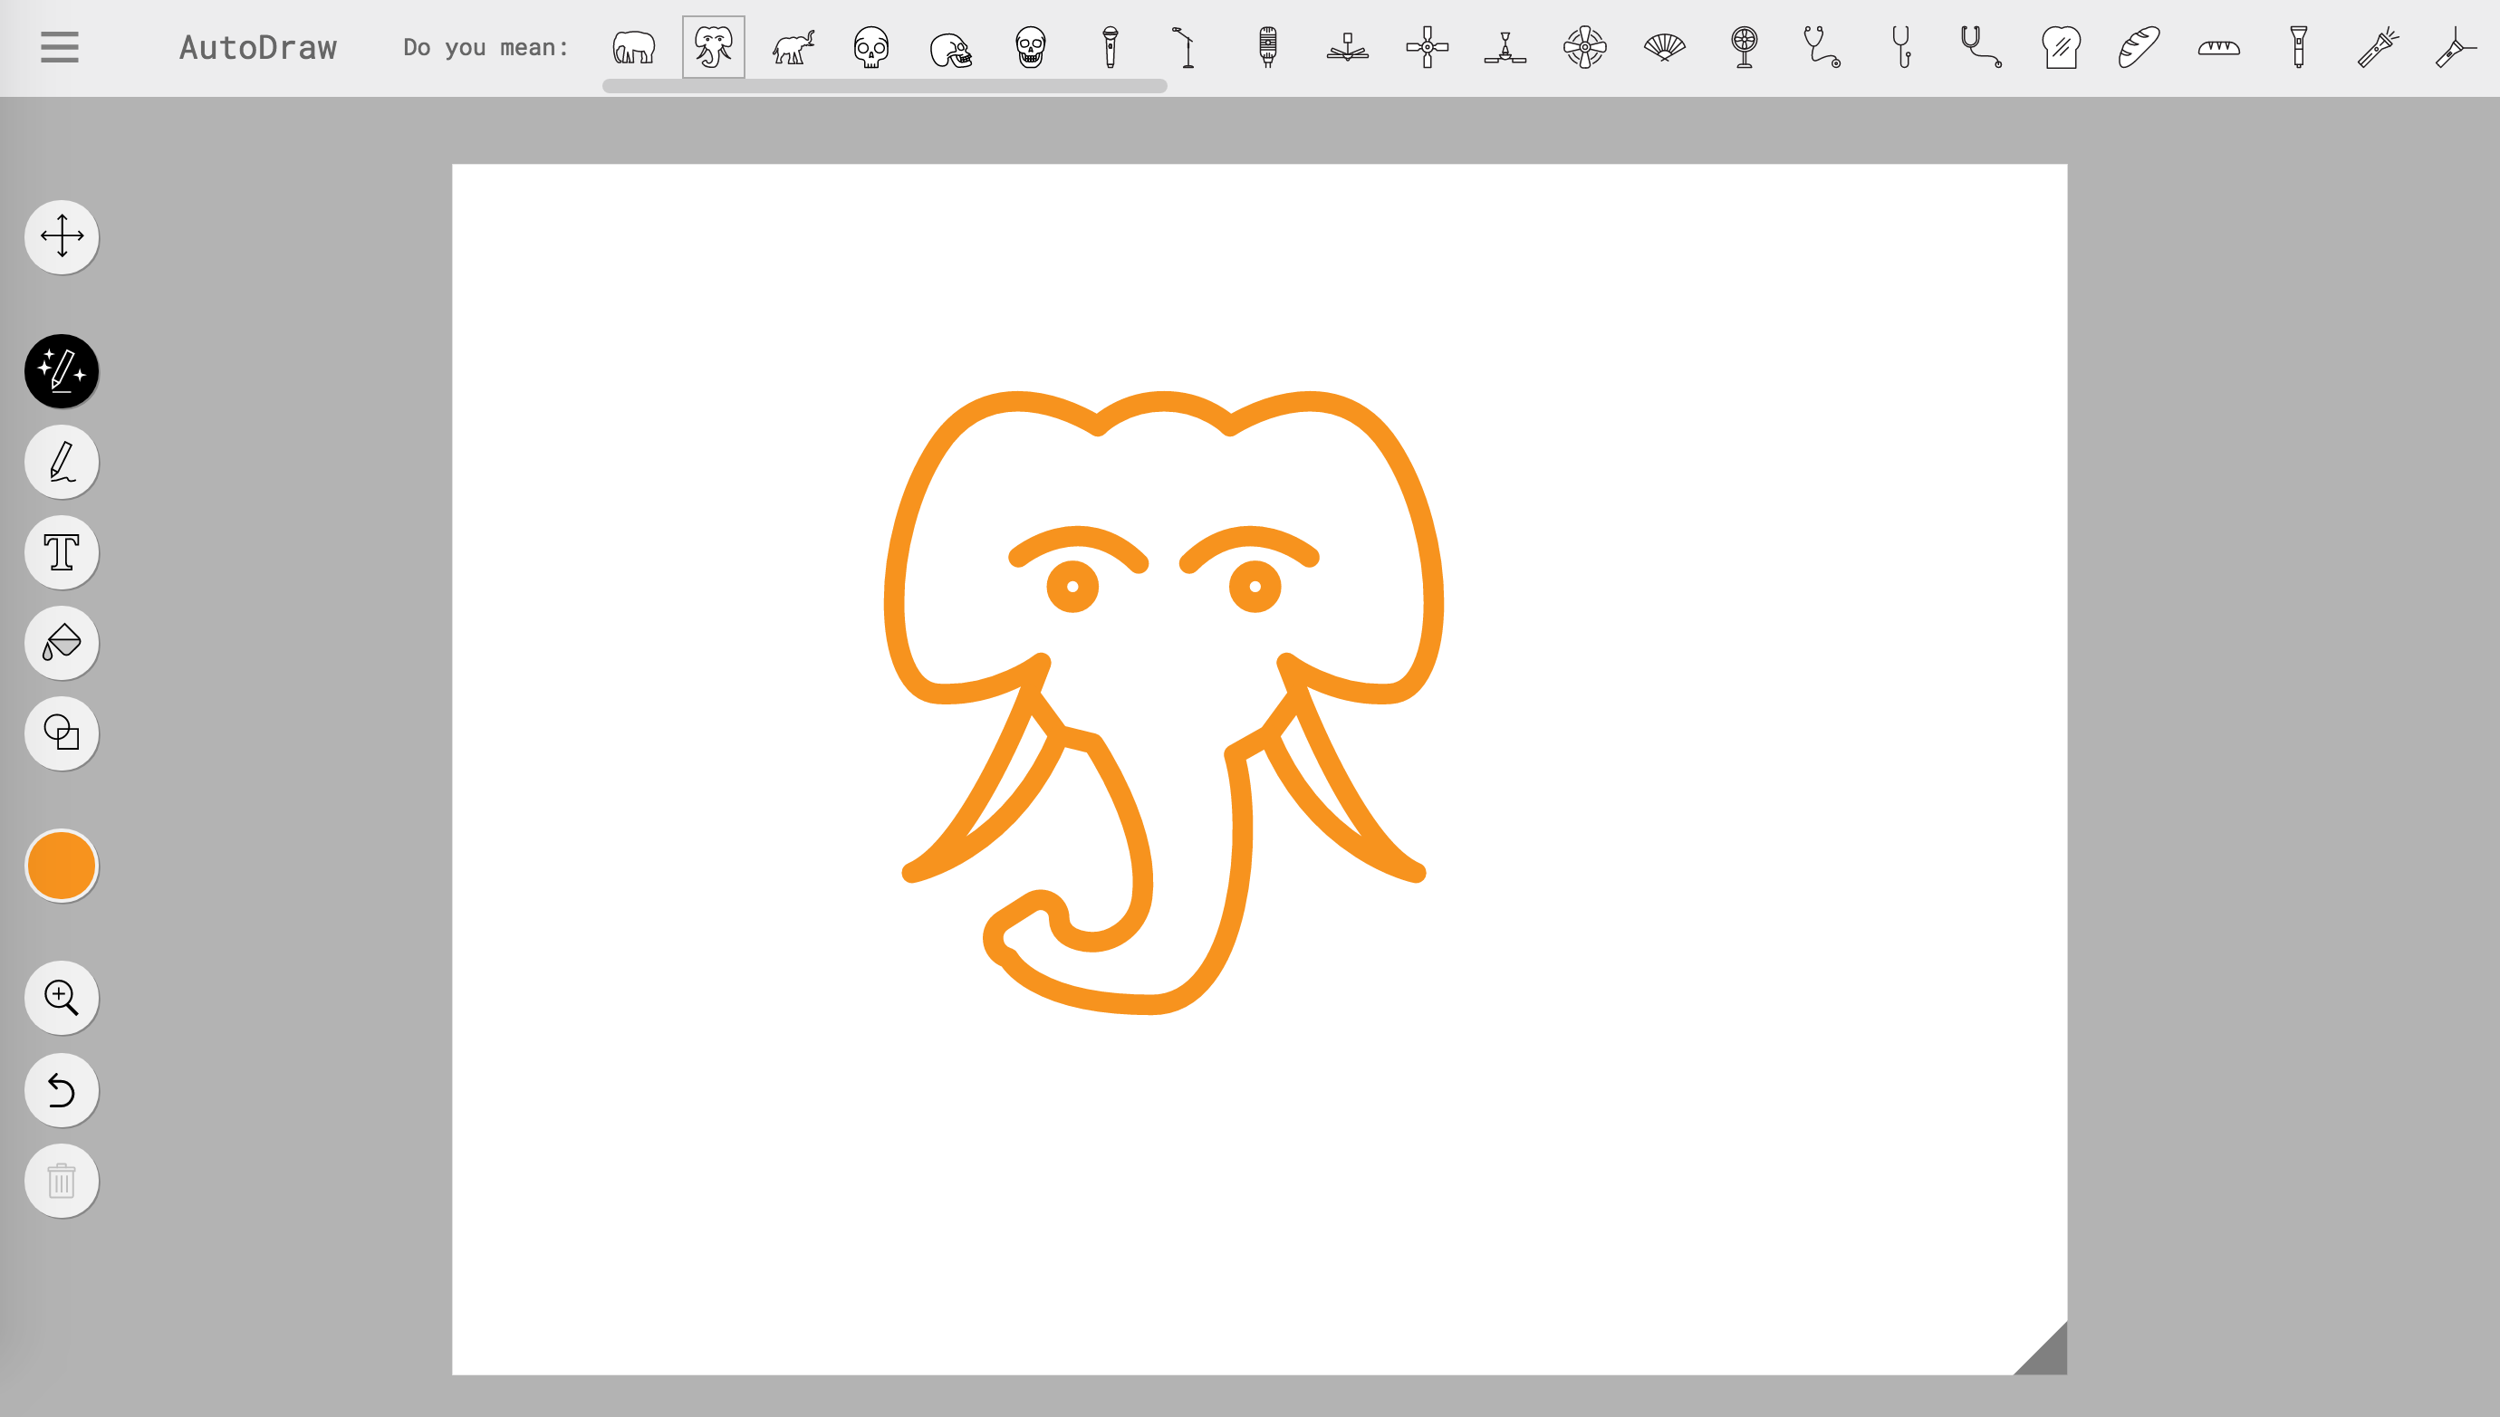The height and width of the screenshot is (1417, 2500).
Task: Click the Delete trash can button
Action: click(62, 1181)
